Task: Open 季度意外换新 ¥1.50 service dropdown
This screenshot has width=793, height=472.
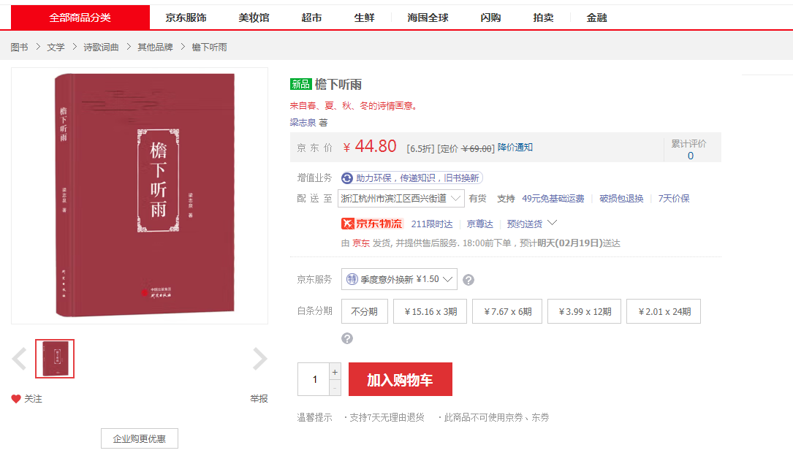Action: [400, 279]
